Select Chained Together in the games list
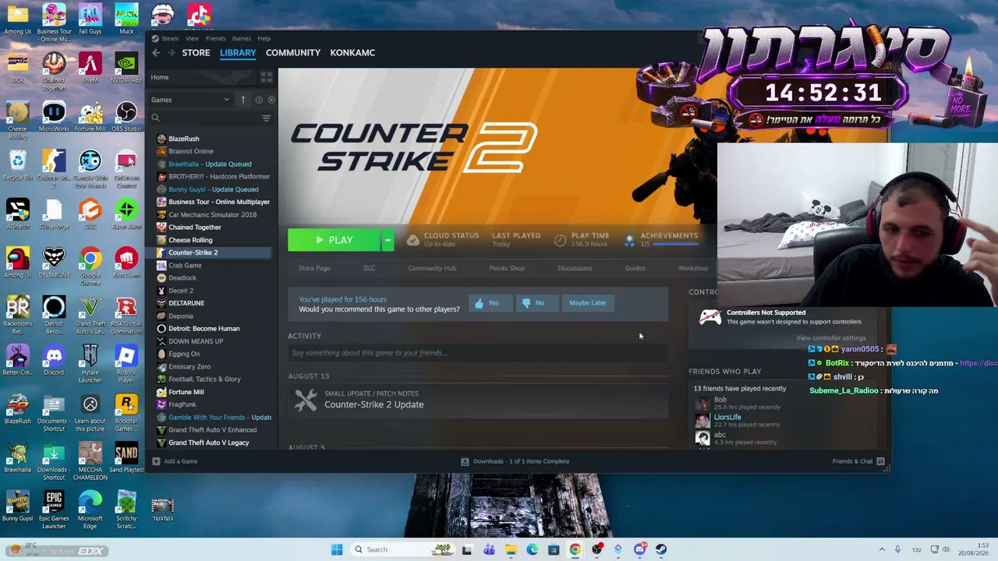The width and height of the screenshot is (998, 561). pos(195,228)
